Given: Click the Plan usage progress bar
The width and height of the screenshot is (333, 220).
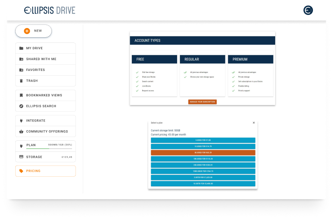Looking at the screenshot, I should (49, 149).
